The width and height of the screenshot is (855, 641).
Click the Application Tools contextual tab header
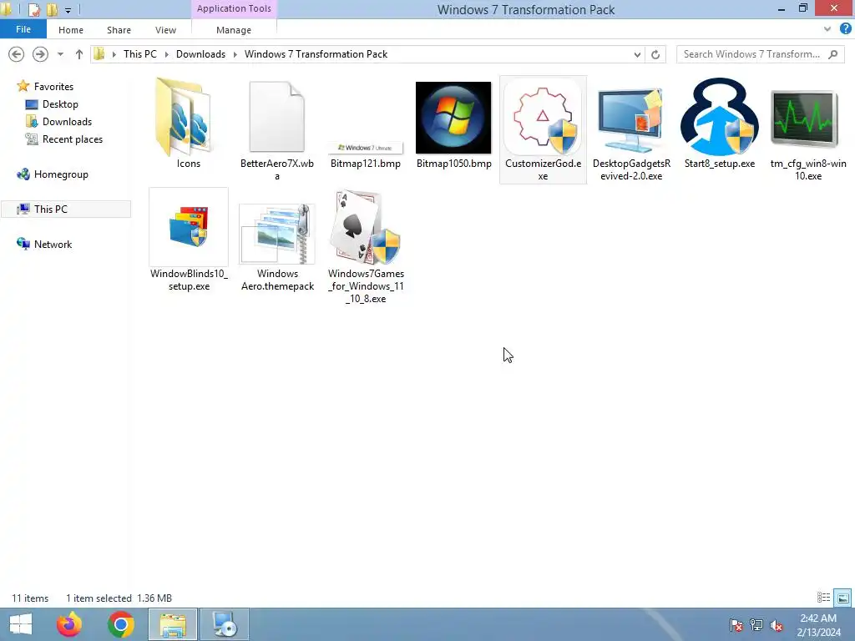click(x=234, y=8)
